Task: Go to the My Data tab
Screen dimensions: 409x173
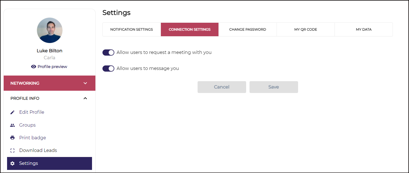Action: (x=364, y=29)
